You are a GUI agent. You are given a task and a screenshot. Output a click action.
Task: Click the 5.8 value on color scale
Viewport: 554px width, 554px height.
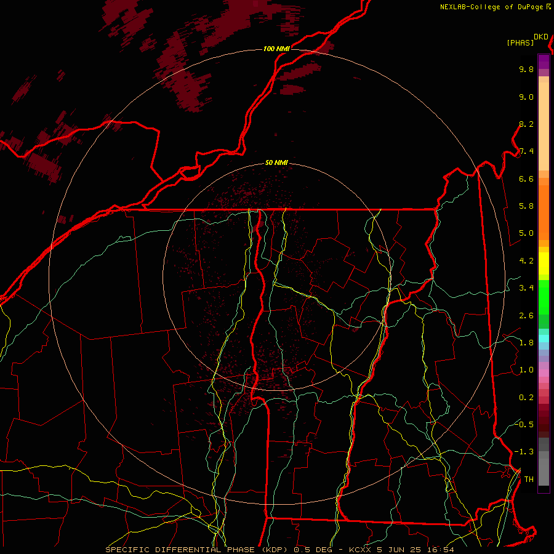(526, 206)
